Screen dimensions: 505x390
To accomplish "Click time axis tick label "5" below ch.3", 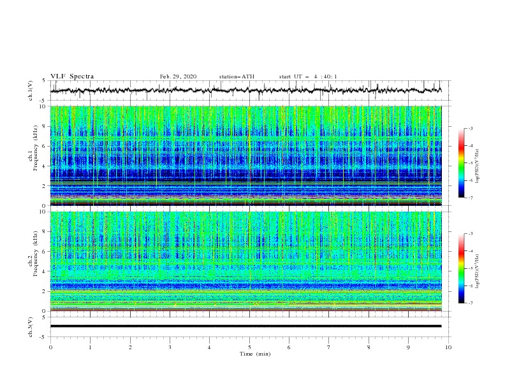I will pyautogui.click(x=249, y=347).
